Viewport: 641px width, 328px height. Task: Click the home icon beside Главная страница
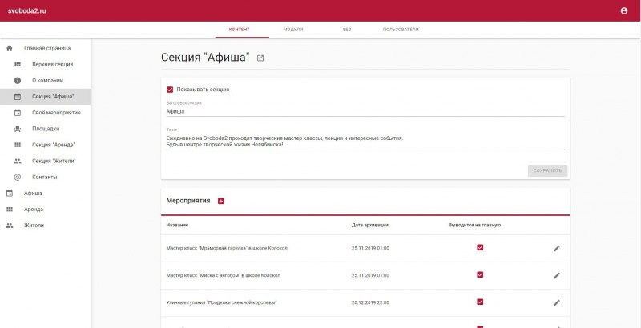tap(10, 48)
